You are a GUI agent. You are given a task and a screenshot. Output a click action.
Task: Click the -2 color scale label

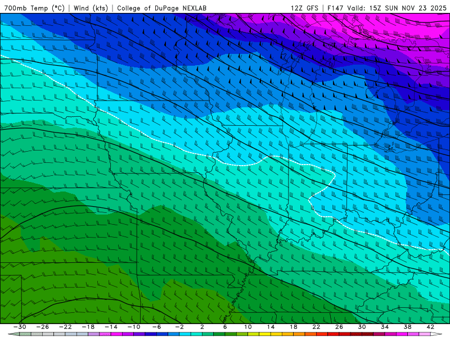179,327
